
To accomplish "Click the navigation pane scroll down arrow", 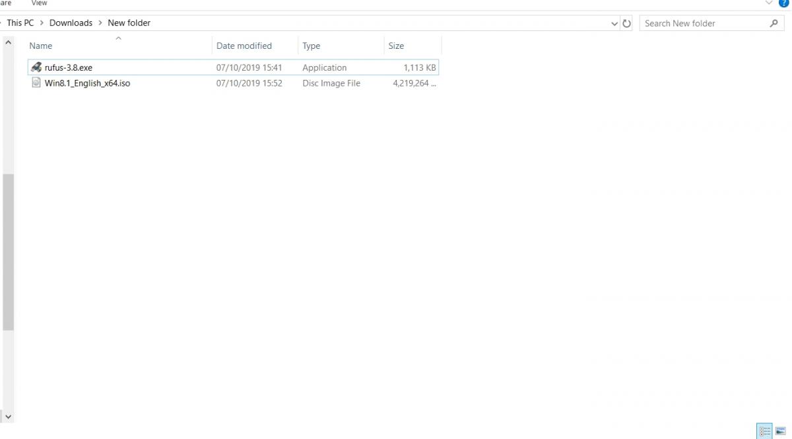I will [x=8, y=417].
